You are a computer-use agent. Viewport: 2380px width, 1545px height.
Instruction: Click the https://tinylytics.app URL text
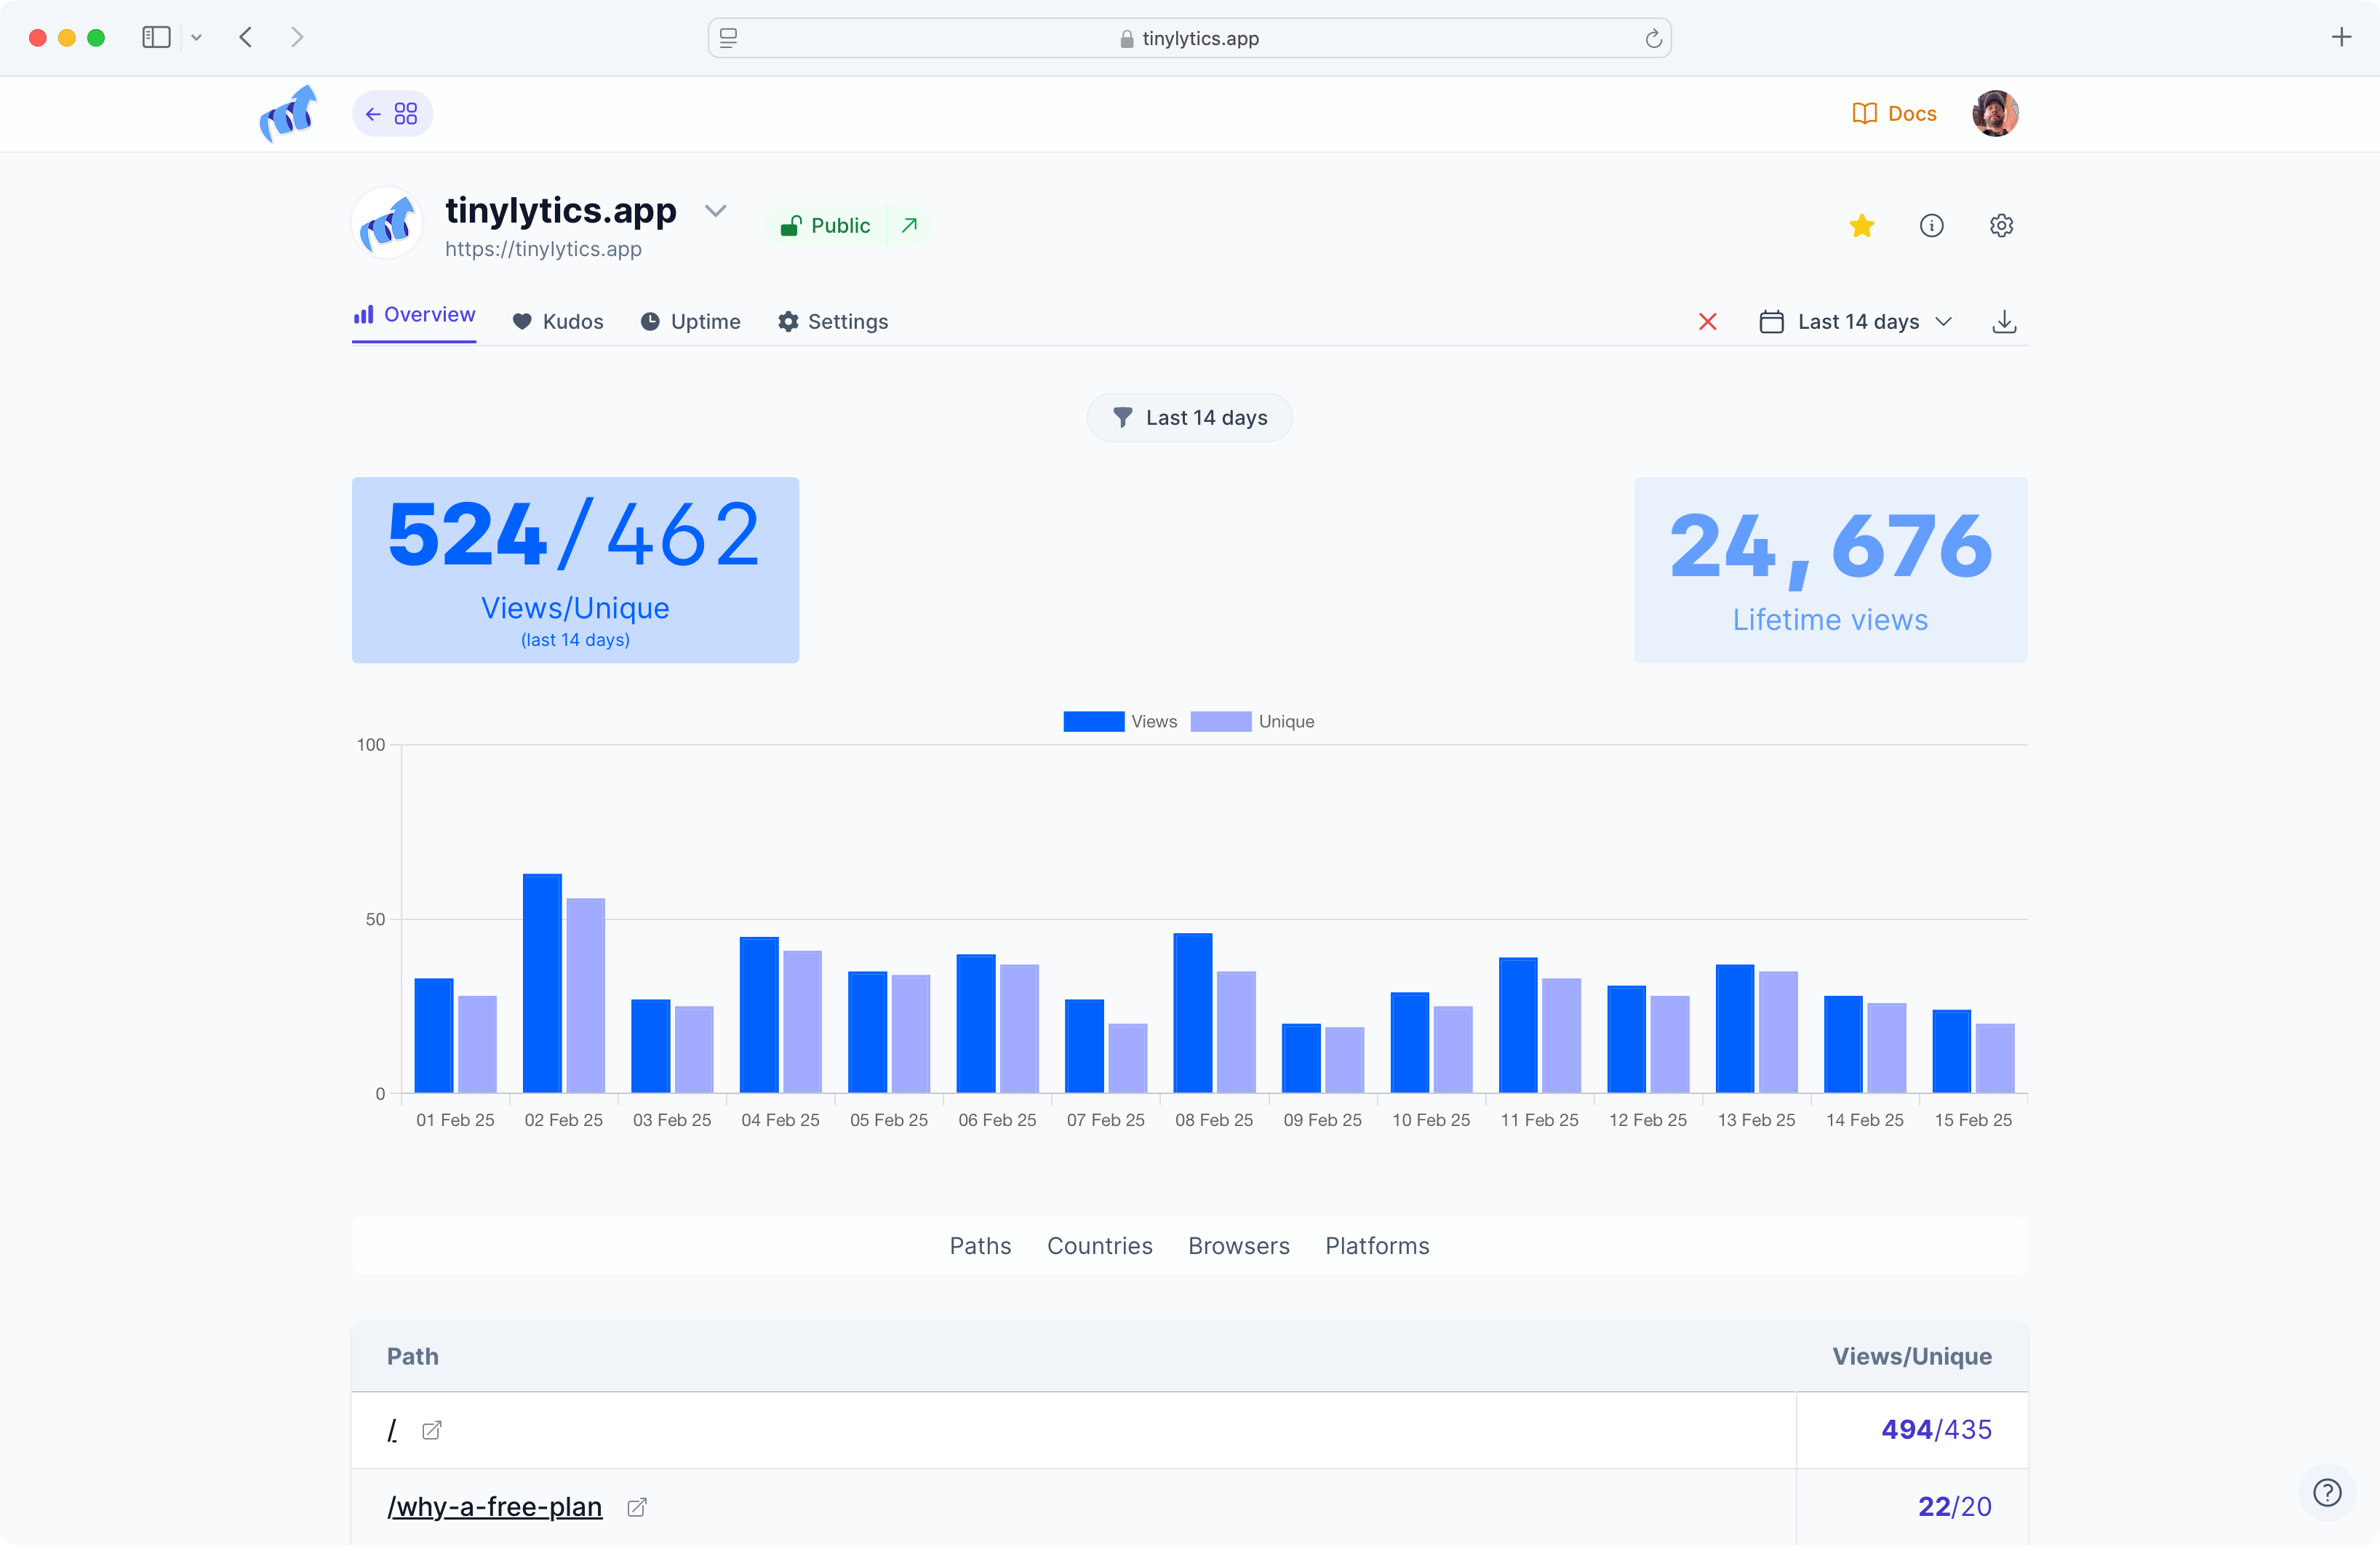click(x=543, y=249)
